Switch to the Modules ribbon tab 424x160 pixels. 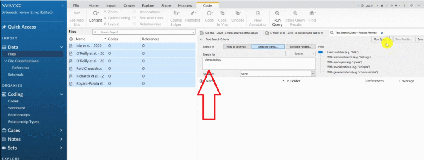(x=185, y=5)
